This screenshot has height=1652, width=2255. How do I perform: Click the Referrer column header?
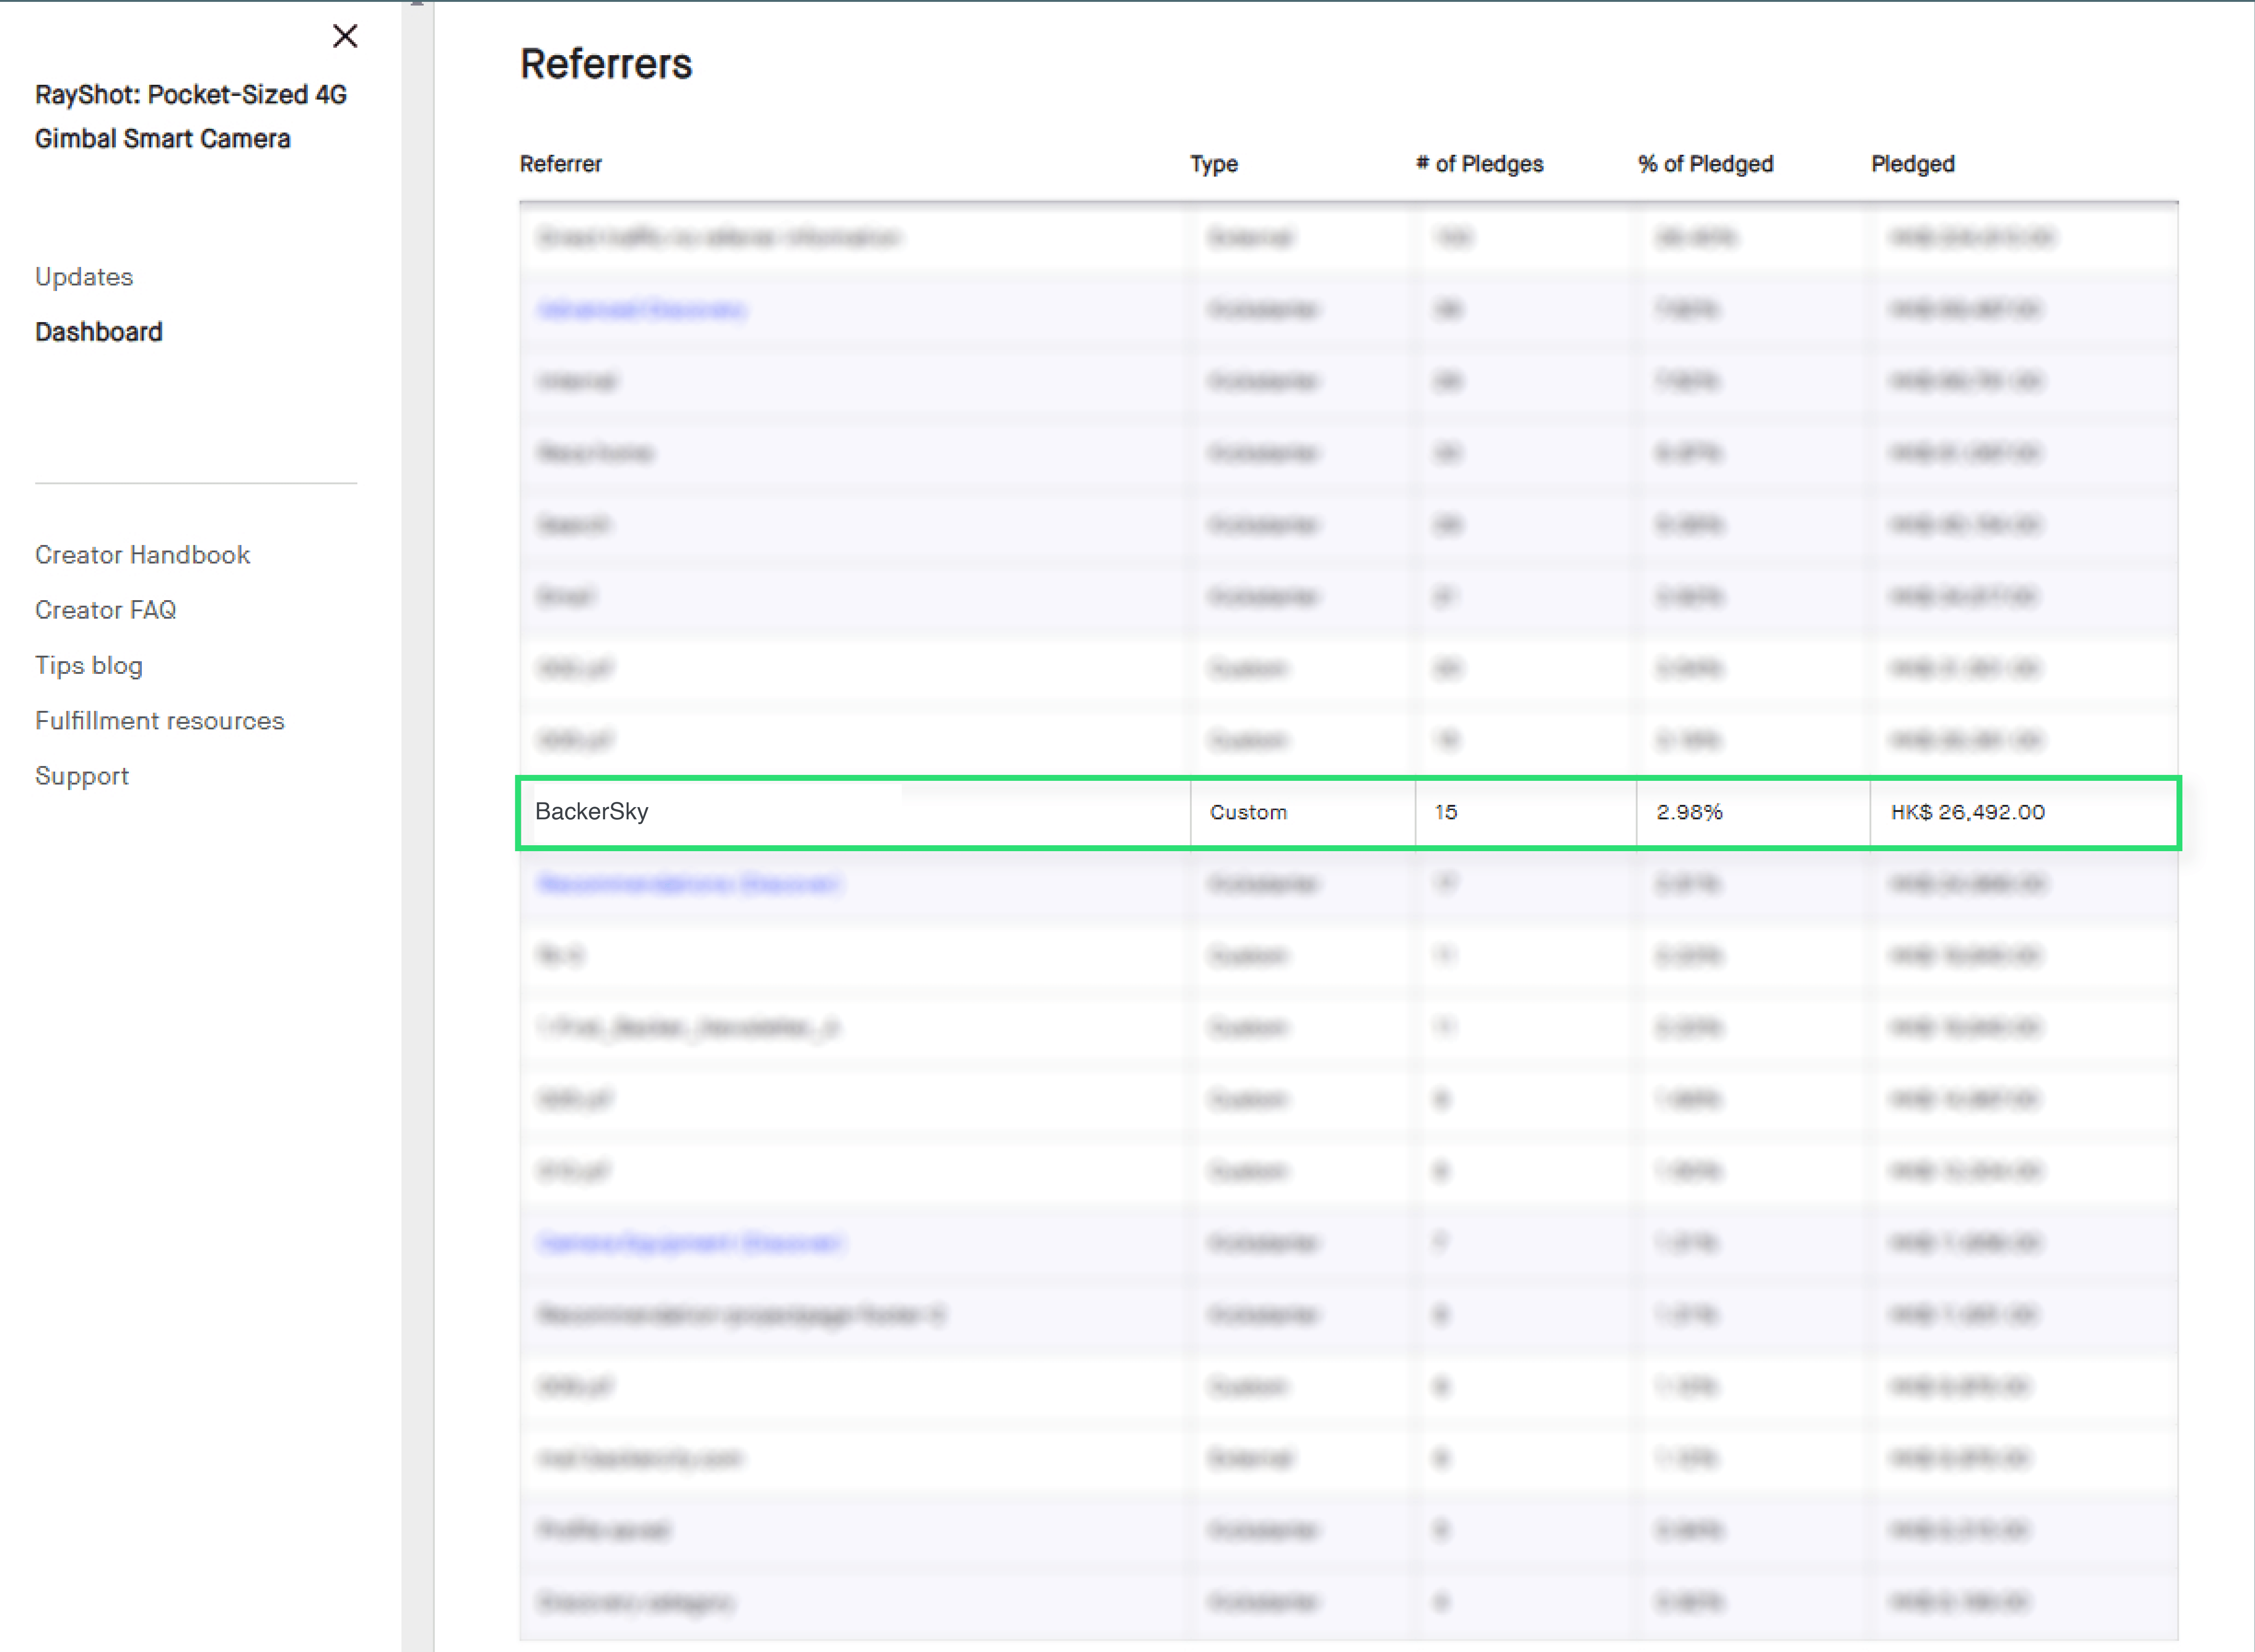point(561,164)
